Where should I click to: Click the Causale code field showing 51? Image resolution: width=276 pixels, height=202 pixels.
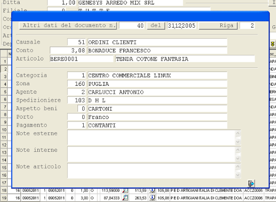coord(77,42)
